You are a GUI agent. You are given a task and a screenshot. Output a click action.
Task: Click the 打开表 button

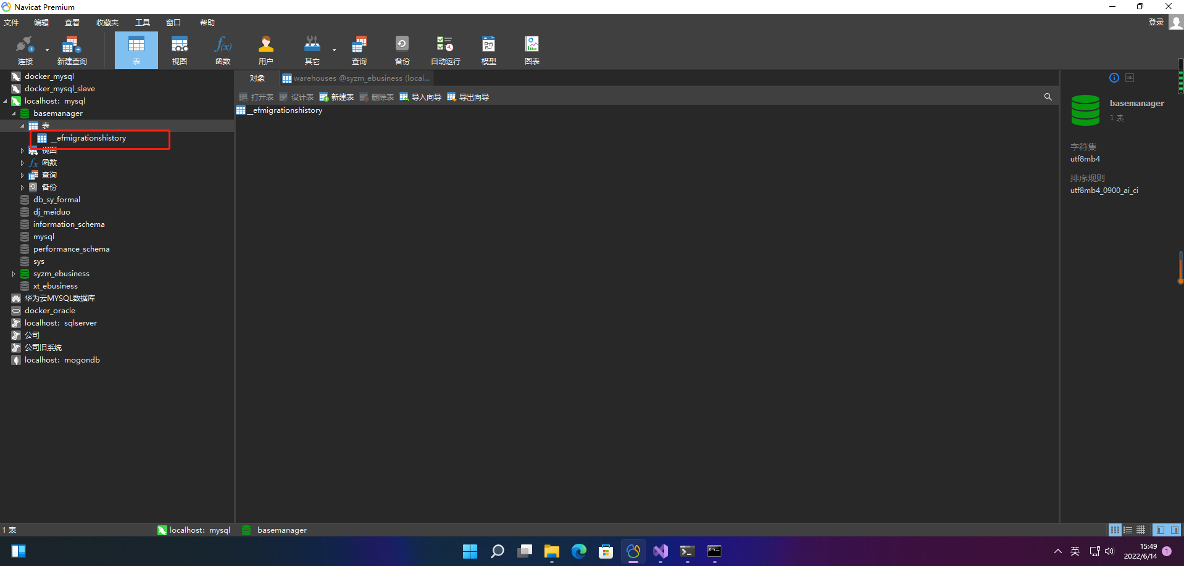pos(256,97)
